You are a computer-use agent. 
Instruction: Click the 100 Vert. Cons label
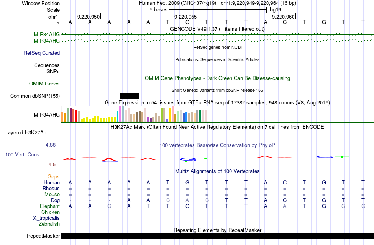click(22, 154)
